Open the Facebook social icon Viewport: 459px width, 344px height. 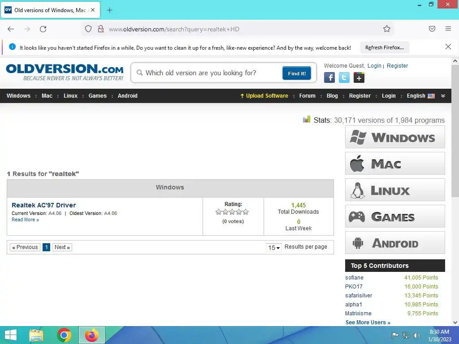(x=329, y=77)
